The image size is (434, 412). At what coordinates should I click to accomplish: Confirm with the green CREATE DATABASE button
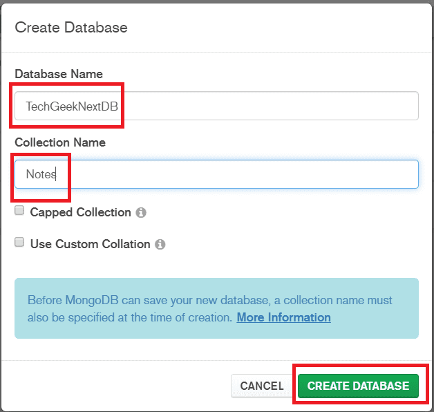(358, 386)
